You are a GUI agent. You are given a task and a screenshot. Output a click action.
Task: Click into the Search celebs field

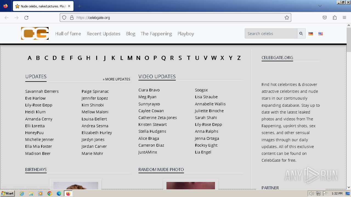(x=271, y=34)
